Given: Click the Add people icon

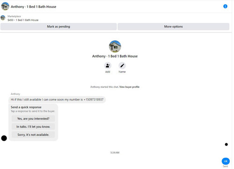Looking at the screenshot, I should (108, 66).
